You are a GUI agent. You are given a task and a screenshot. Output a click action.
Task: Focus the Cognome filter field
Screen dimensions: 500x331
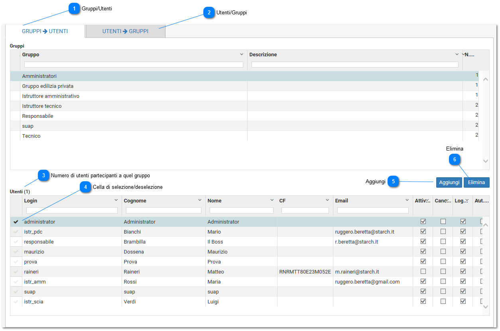(x=163, y=210)
